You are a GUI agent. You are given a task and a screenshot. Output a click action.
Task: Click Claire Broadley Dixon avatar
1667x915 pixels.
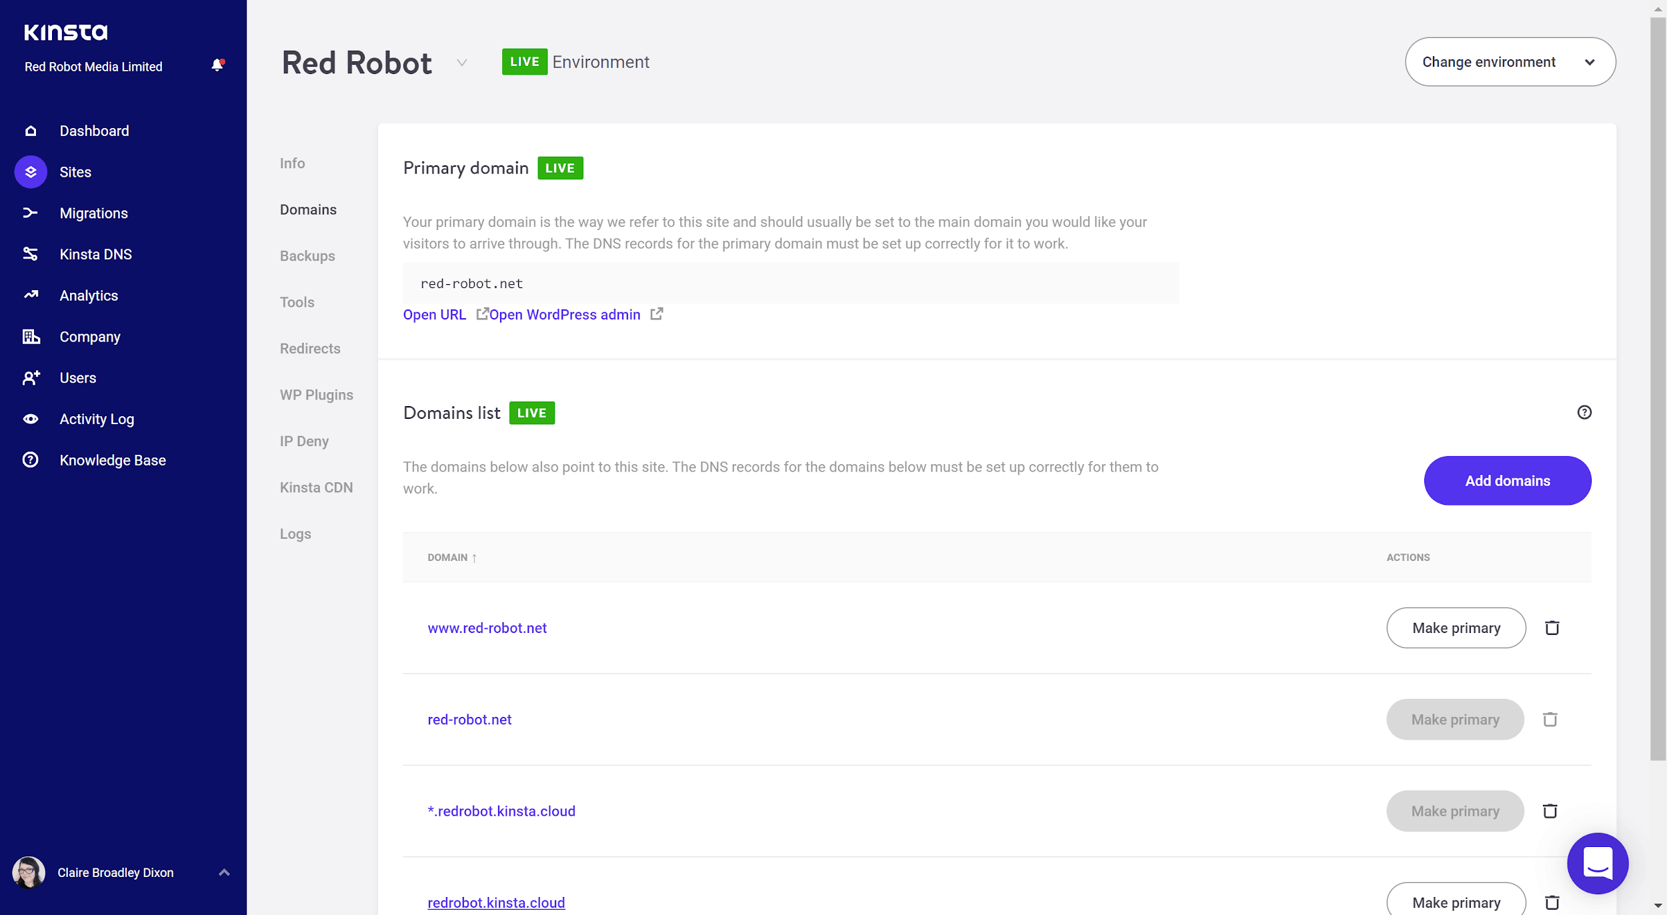click(29, 872)
